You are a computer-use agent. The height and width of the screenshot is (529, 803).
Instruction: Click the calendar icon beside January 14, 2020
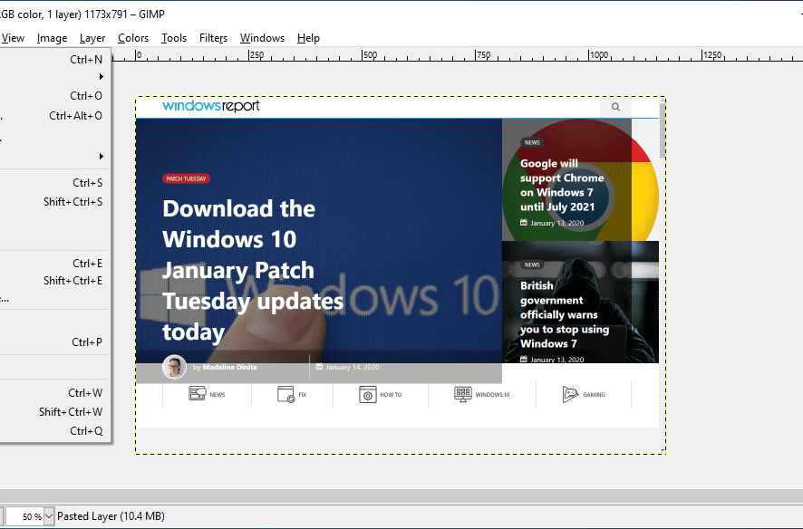(319, 367)
